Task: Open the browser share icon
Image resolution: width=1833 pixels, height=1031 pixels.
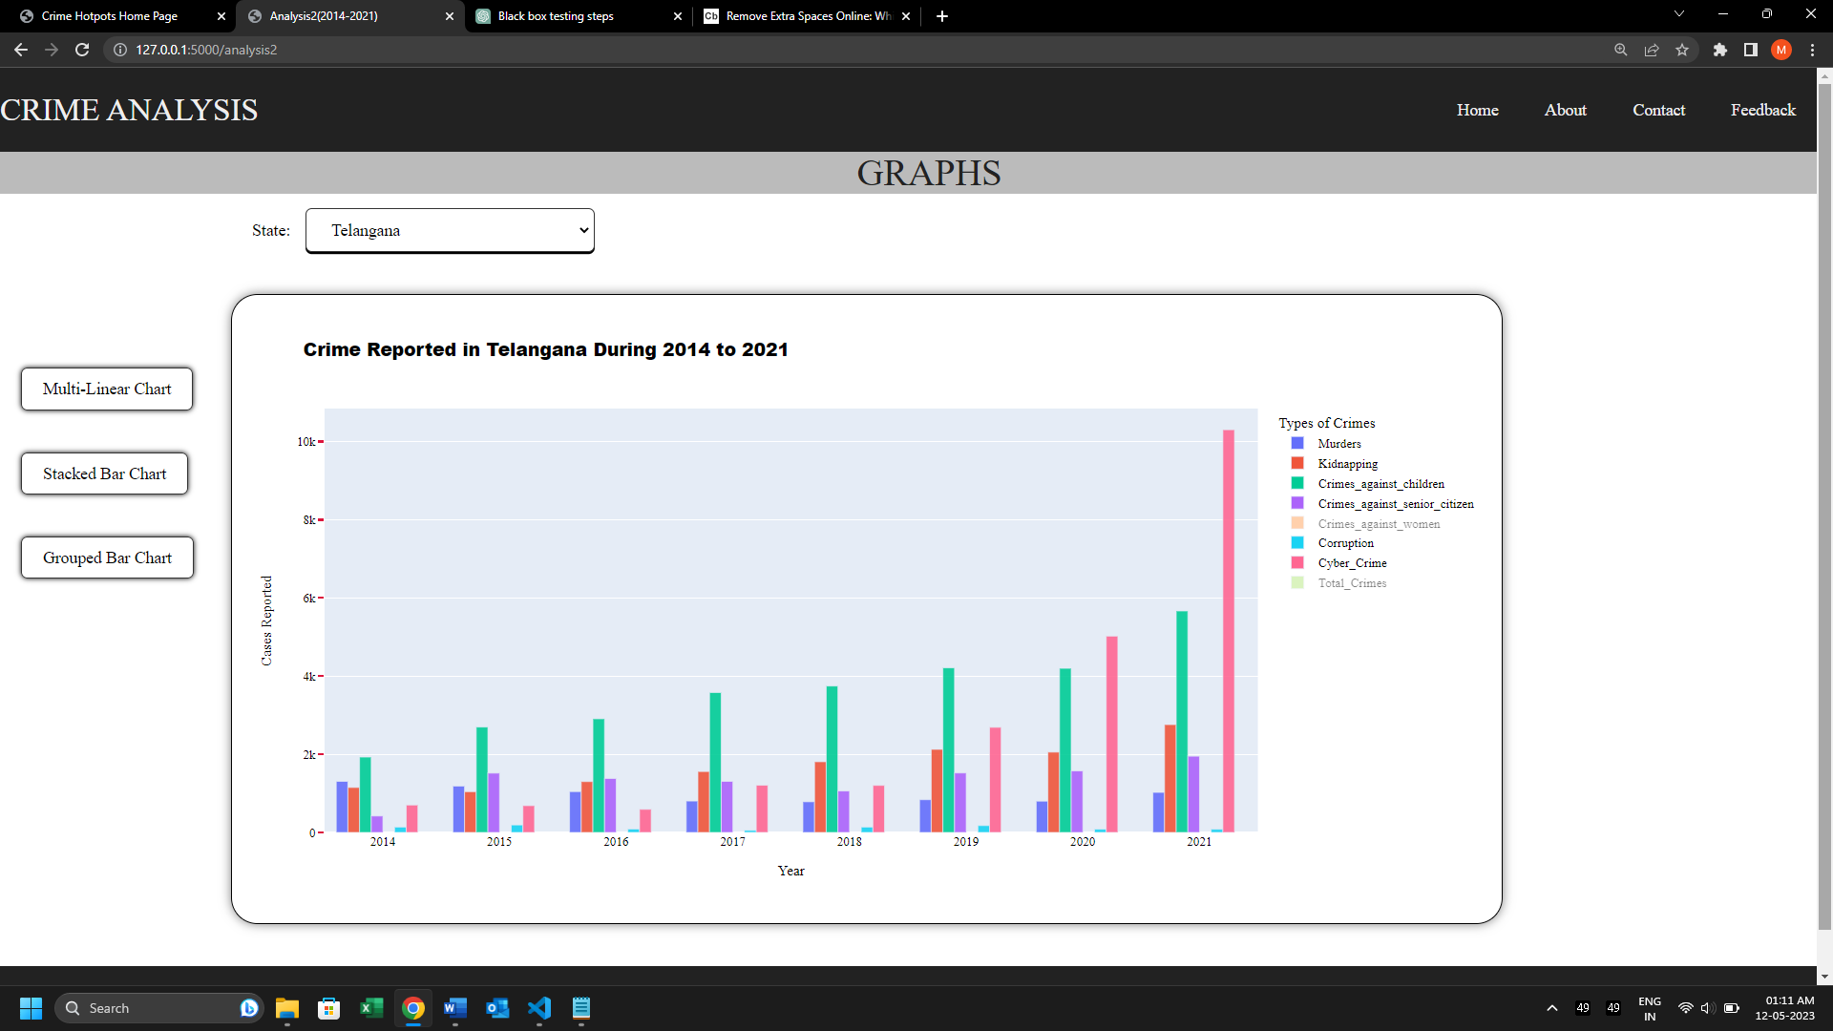Action: click(x=1652, y=50)
